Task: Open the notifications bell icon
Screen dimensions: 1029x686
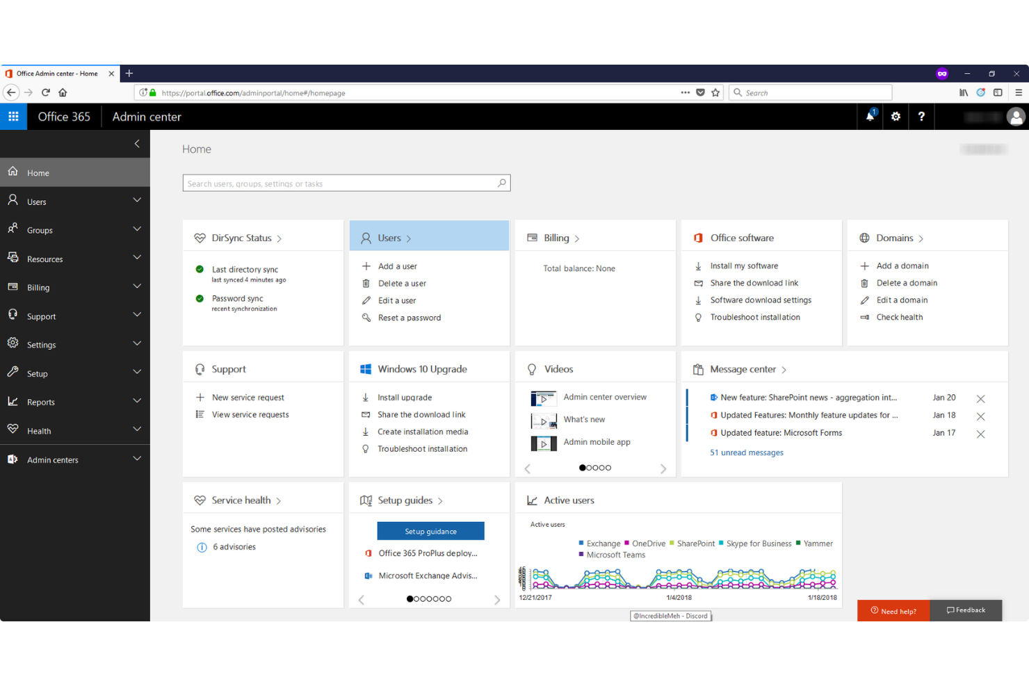Action: pyautogui.click(x=869, y=116)
